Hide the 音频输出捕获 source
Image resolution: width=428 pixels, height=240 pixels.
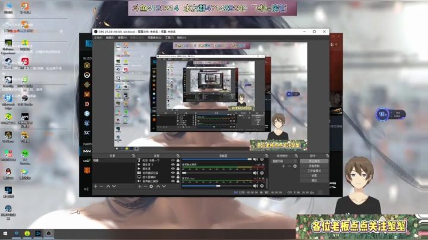173,181
